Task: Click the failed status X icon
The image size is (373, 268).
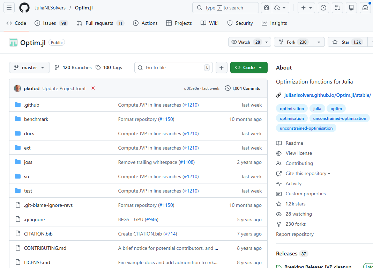Action: click(93, 88)
